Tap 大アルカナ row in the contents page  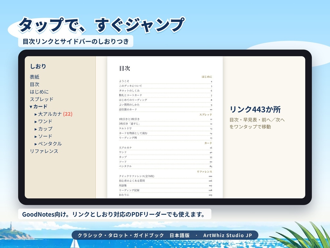[165, 148]
